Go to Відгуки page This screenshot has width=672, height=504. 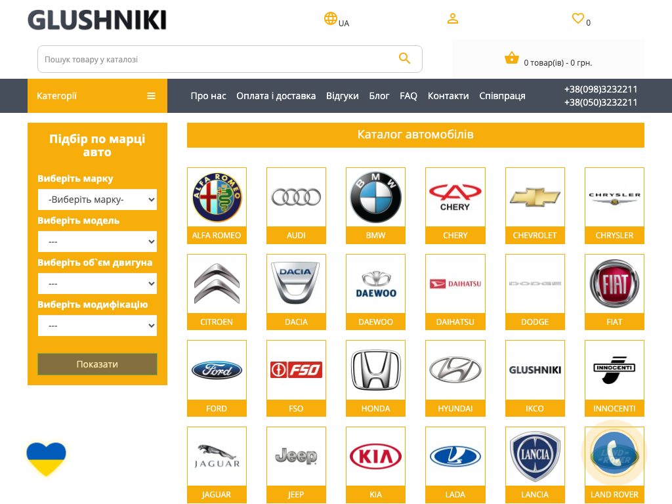tap(343, 96)
